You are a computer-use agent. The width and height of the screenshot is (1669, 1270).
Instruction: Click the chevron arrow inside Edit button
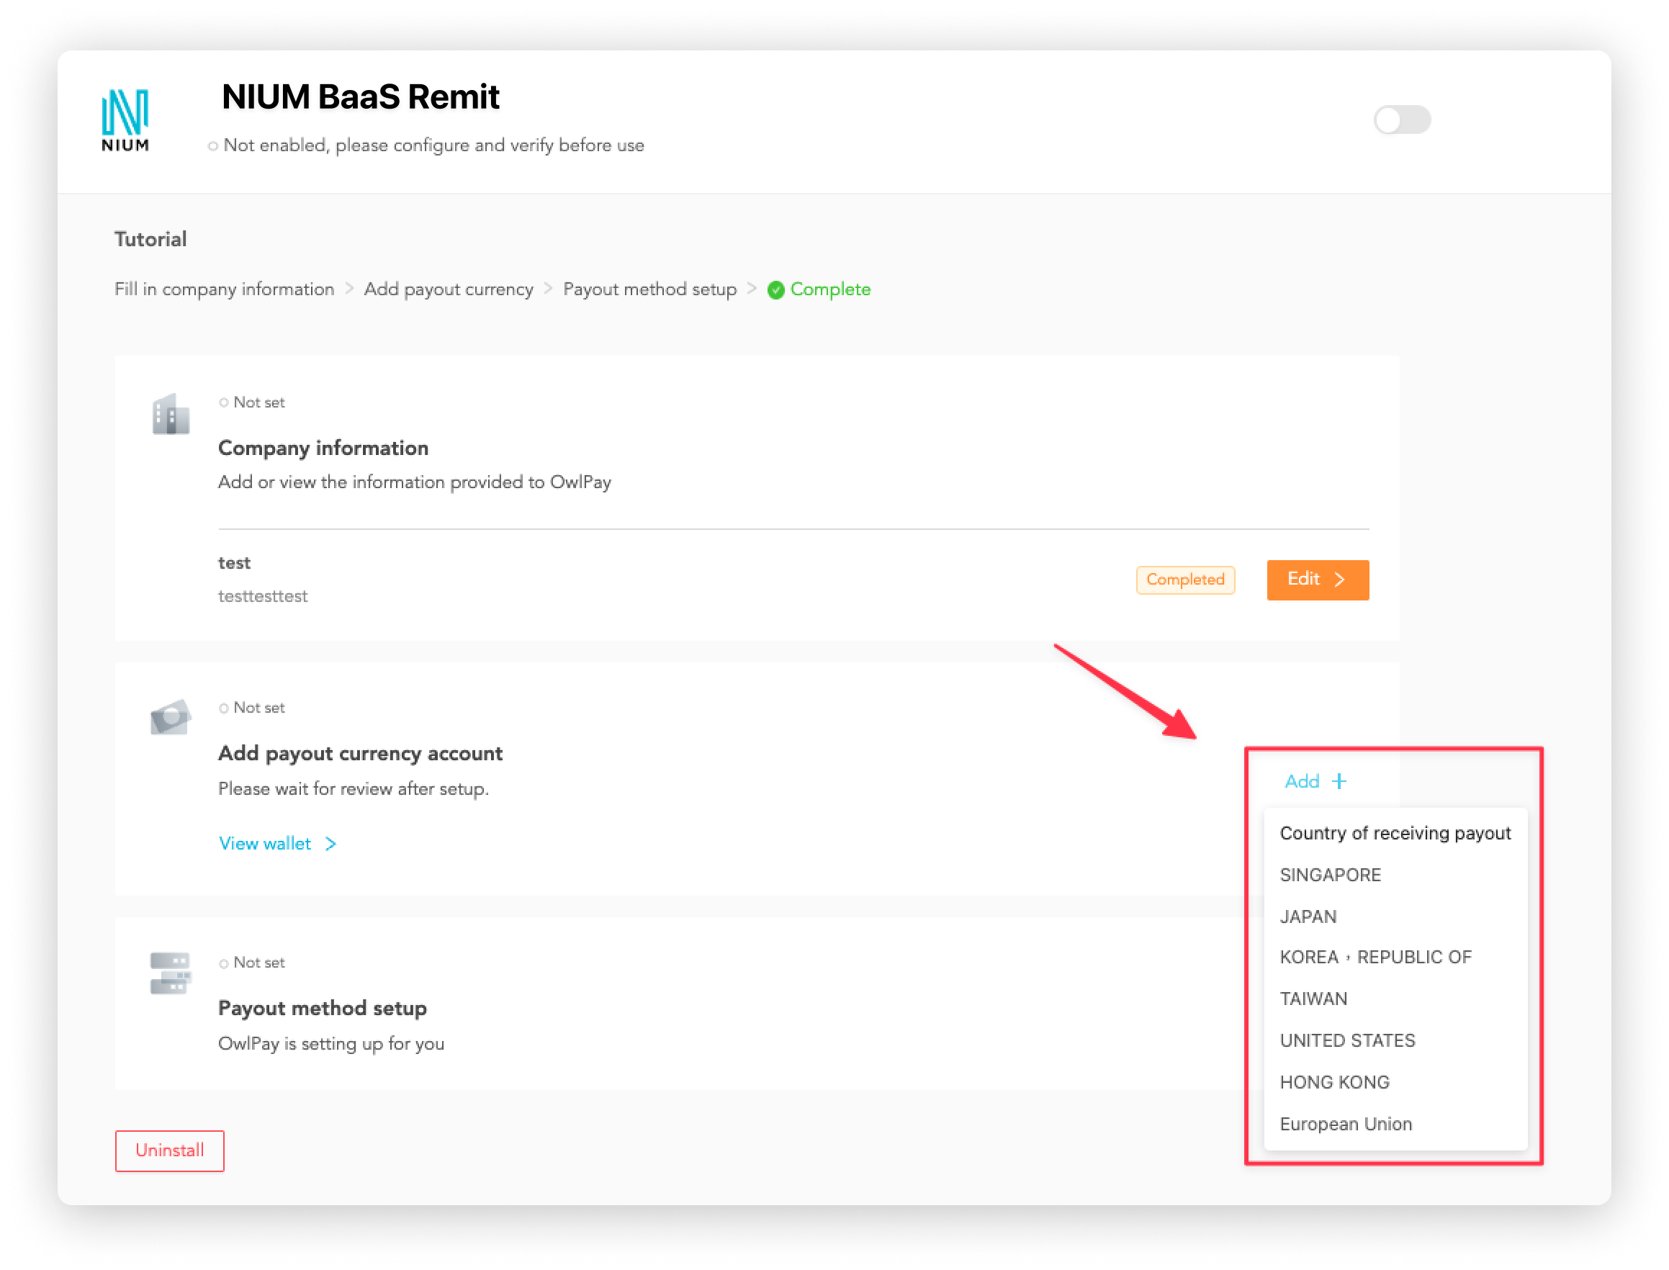(1339, 580)
